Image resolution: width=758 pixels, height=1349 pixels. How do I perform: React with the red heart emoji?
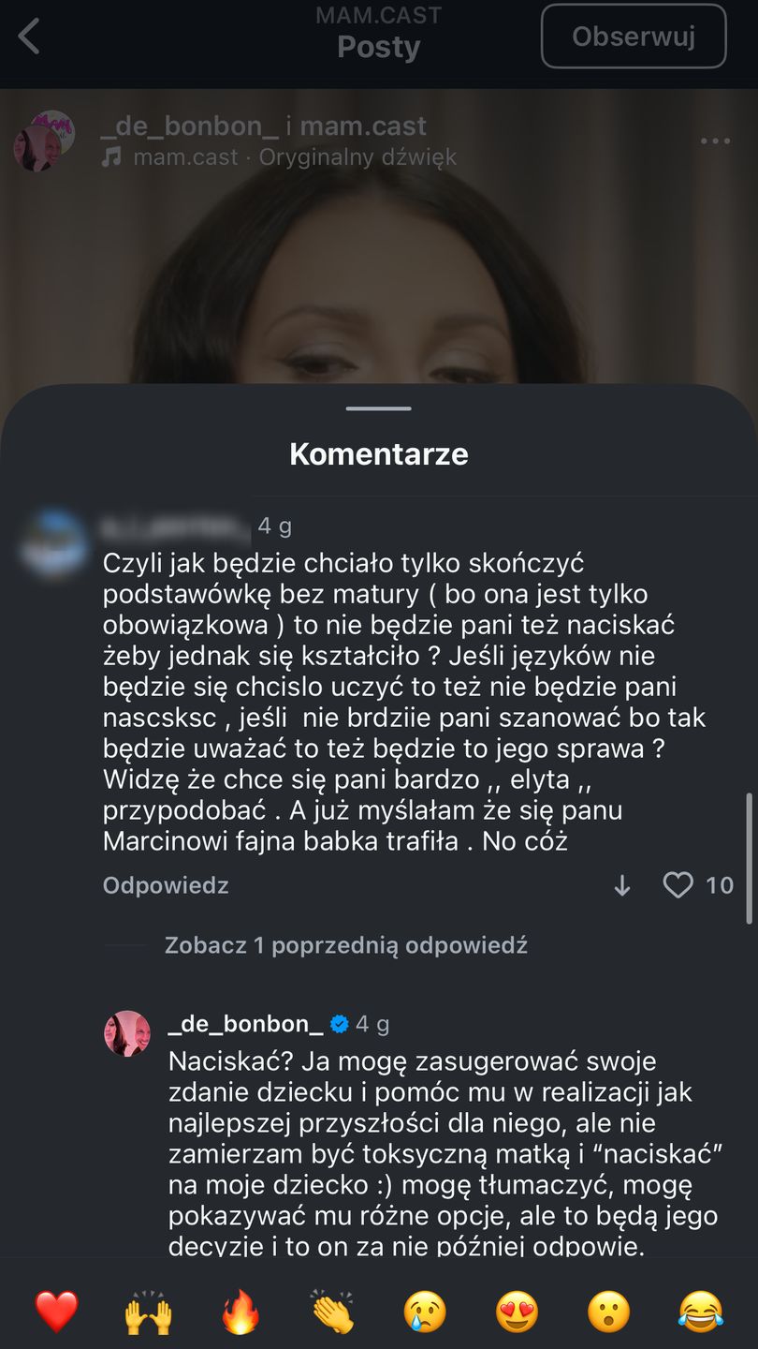click(x=56, y=1312)
